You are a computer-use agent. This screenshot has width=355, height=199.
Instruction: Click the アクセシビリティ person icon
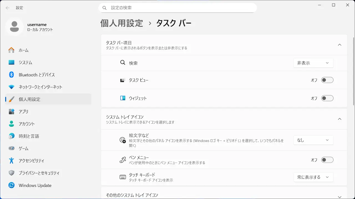(11, 161)
